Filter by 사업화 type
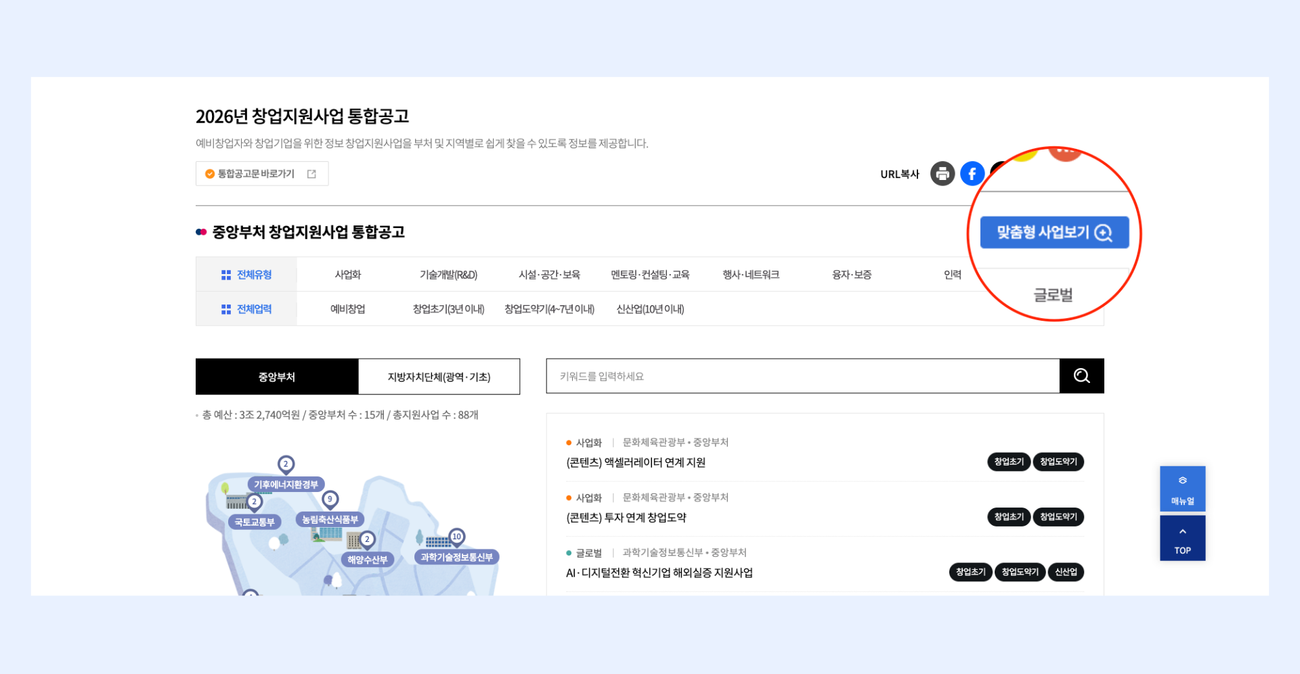 pos(347,275)
